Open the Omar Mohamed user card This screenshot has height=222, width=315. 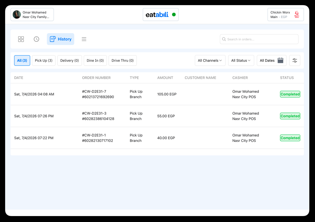pos(32,15)
